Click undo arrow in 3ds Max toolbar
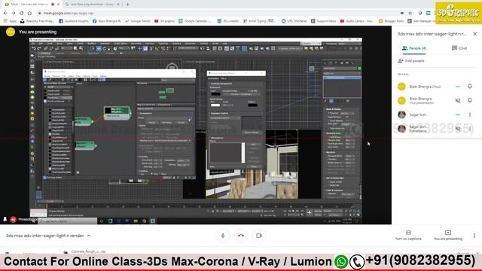The height and width of the screenshot is (271, 482). click(33, 48)
